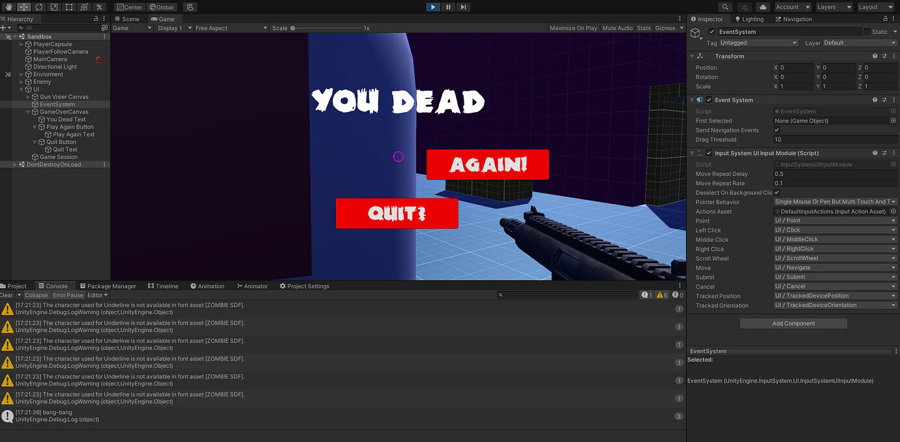Viewport: 900px width, 442px height.
Task: Select the Hand tool in the toolbar
Action: [x=9, y=7]
